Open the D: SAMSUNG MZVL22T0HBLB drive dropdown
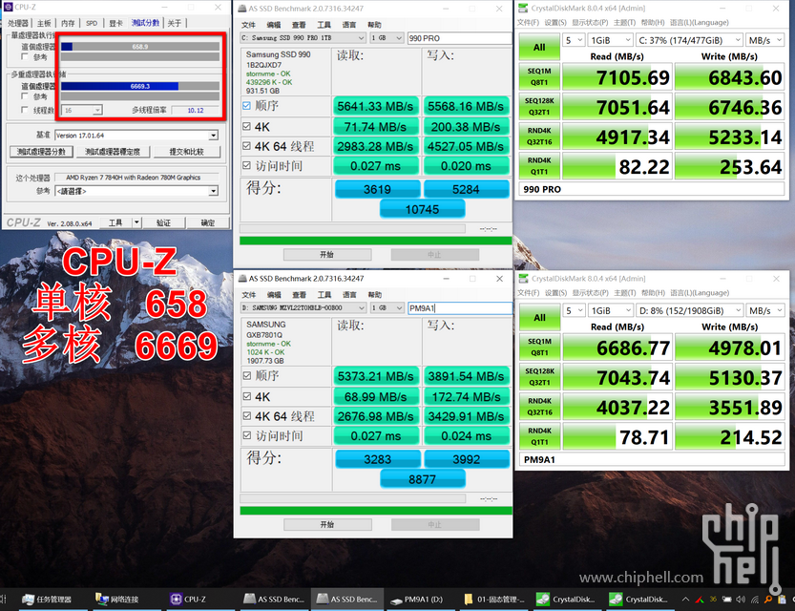Image resolution: width=795 pixels, height=611 pixels. click(x=303, y=307)
